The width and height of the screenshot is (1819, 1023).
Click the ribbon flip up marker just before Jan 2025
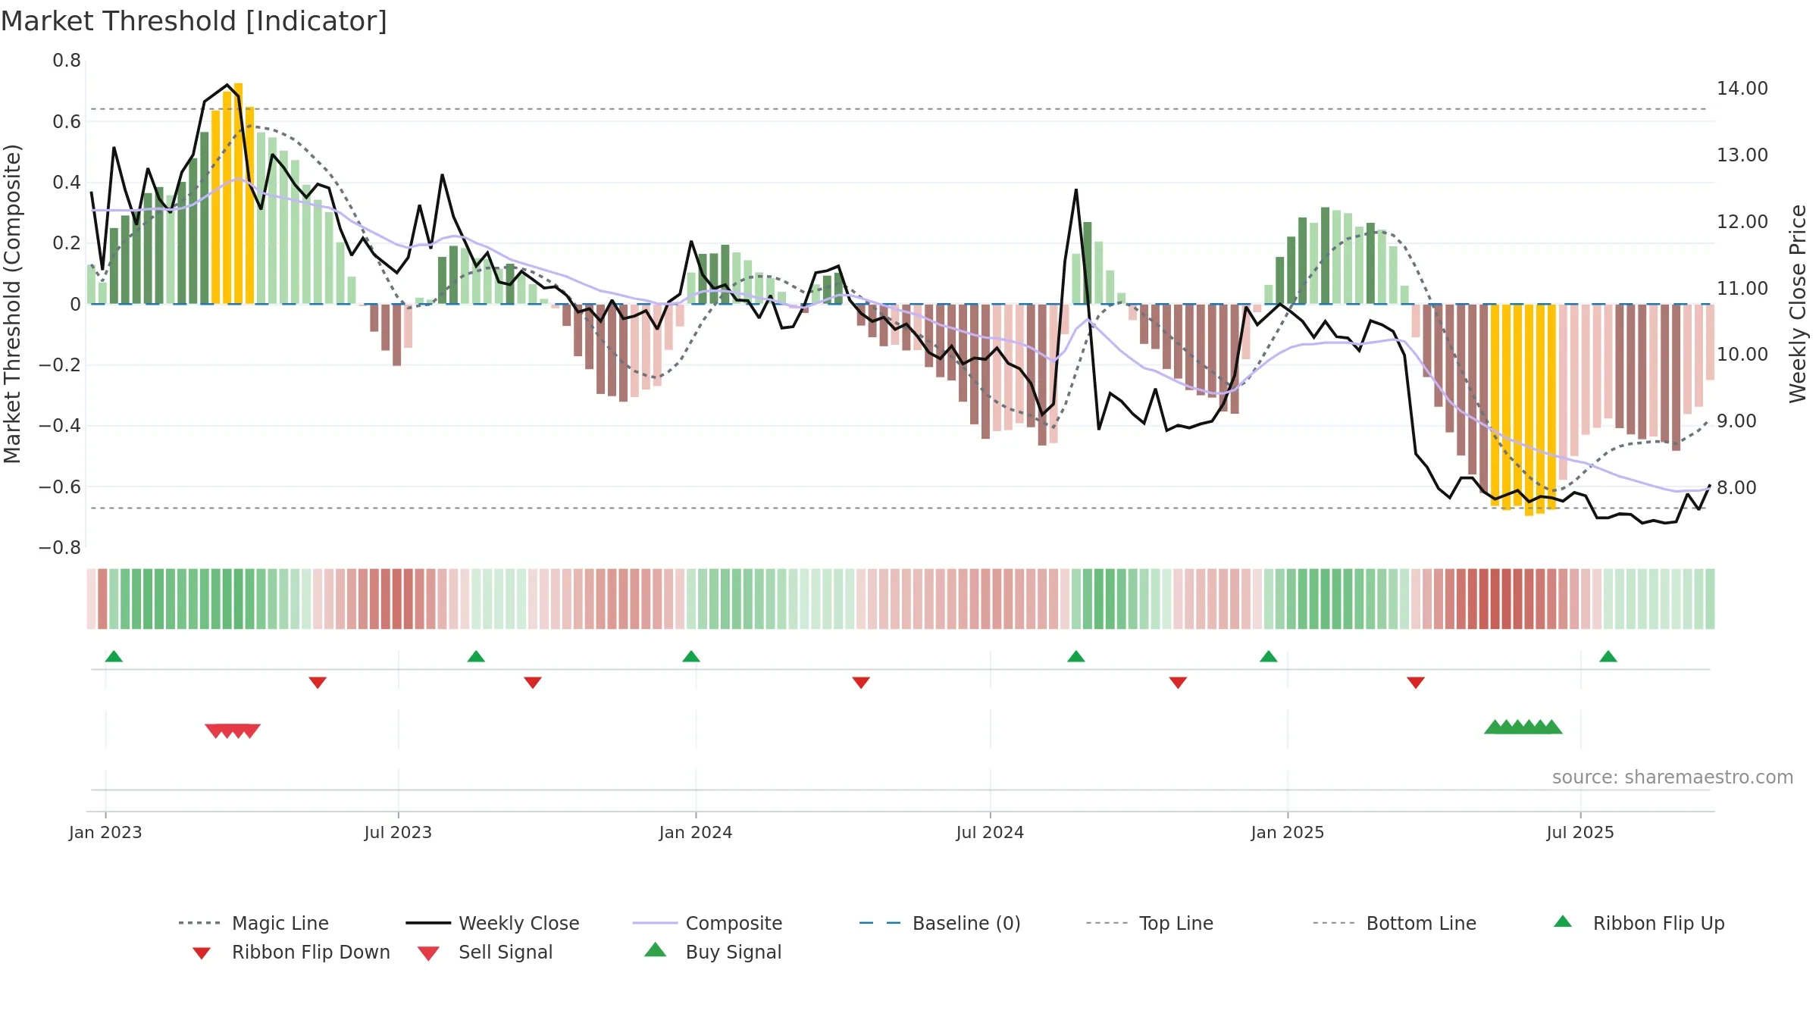tap(1269, 656)
